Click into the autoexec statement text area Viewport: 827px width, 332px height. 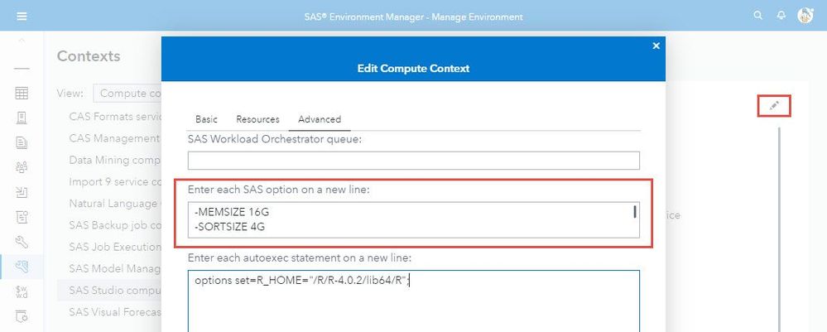[x=414, y=302]
